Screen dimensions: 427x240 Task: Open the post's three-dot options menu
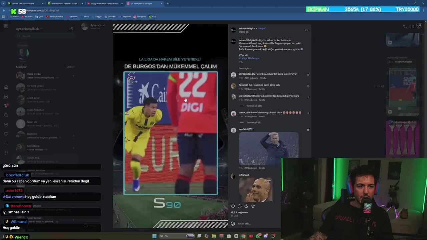click(306, 30)
